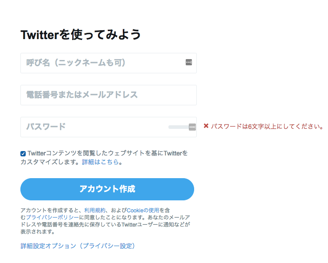Toggle the Twitter content customization checkbox
The image size is (328, 263).
[x=23, y=154]
